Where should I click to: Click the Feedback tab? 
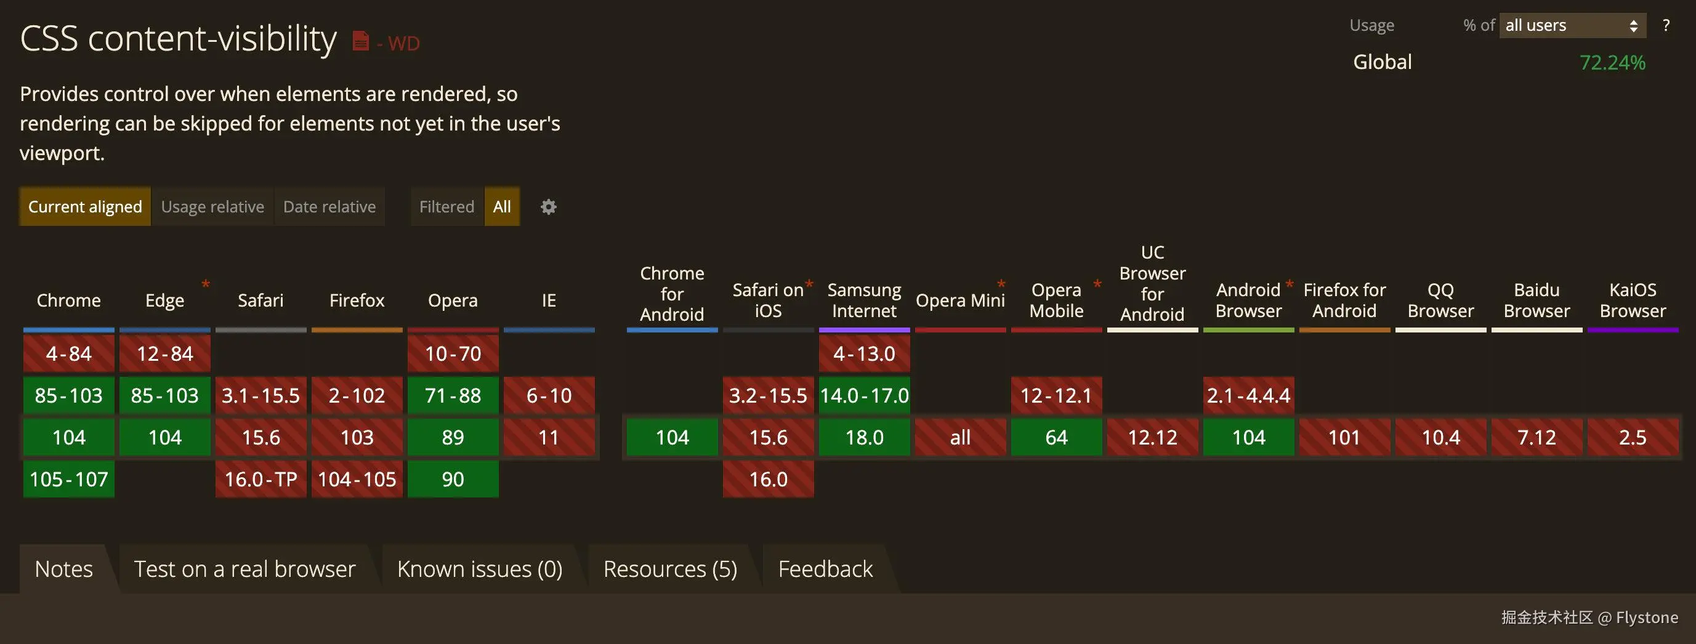[825, 569]
